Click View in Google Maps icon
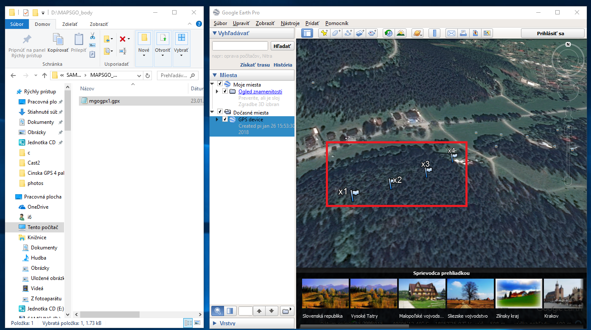 click(x=475, y=33)
